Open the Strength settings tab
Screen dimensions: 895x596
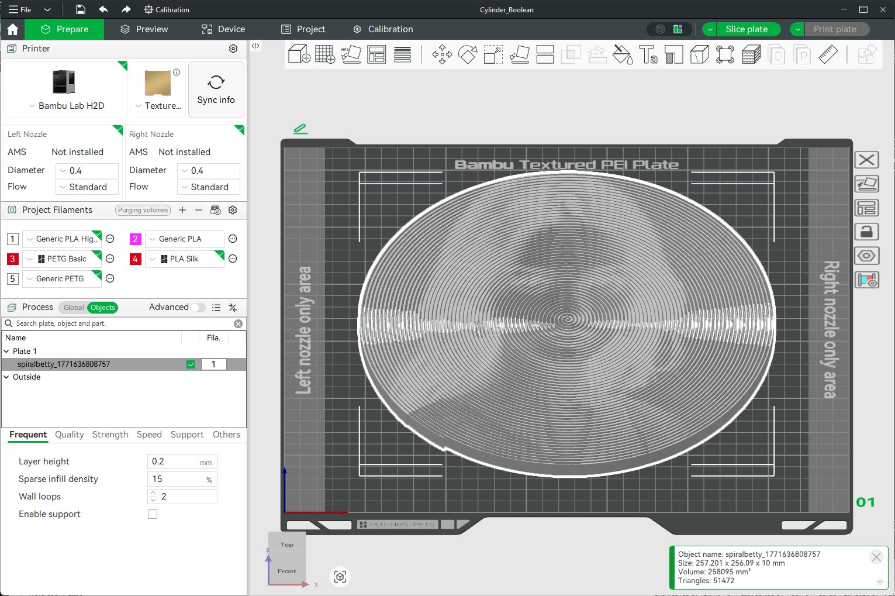[x=110, y=435]
